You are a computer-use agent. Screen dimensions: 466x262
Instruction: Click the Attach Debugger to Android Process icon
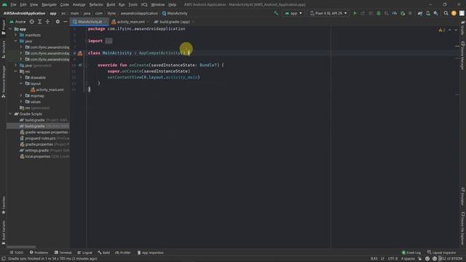tap(403, 13)
